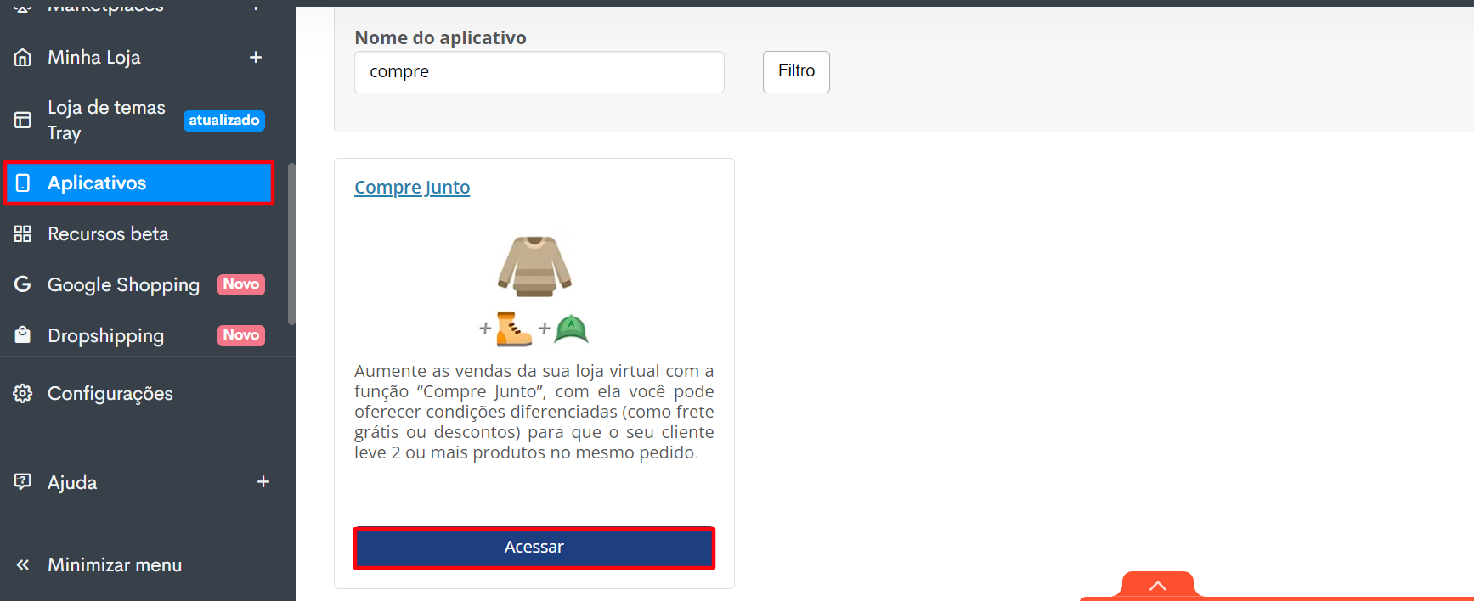This screenshot has height=601, width=1474.
Task: Click Novo badge beside Dropshipping
Action: coord(241,335)
